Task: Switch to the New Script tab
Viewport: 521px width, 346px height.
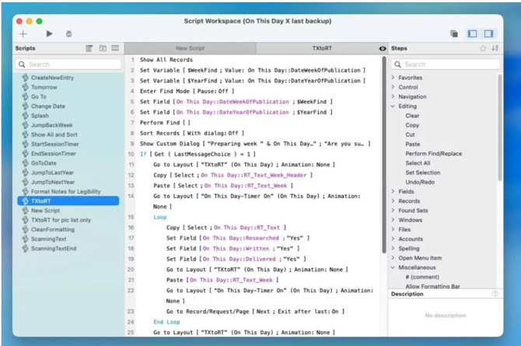Action: click(190, 48)
